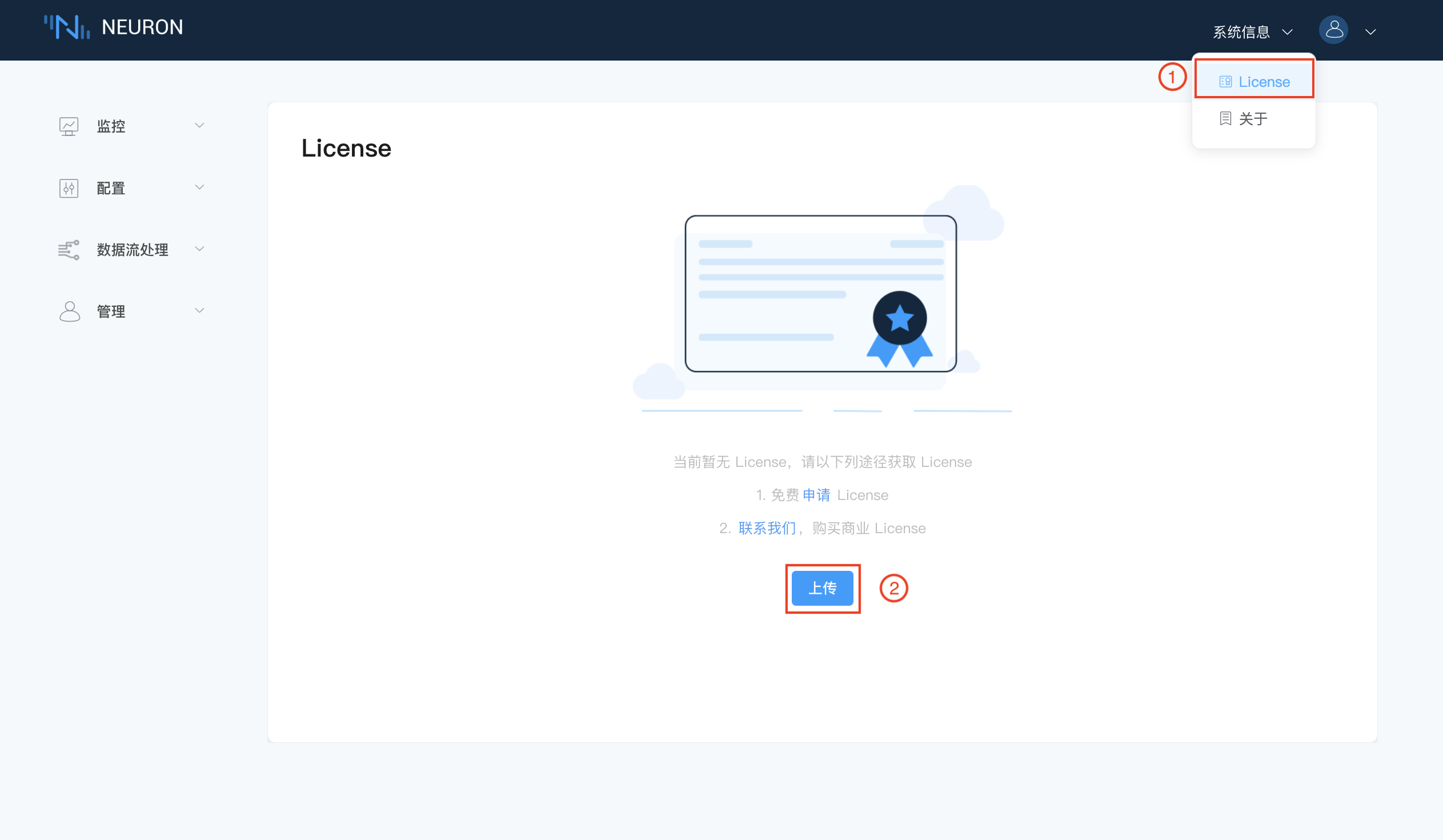Click the 当前暂无 License message text
The width and height of the screenshot is (1443, 840).
(822, 462)
